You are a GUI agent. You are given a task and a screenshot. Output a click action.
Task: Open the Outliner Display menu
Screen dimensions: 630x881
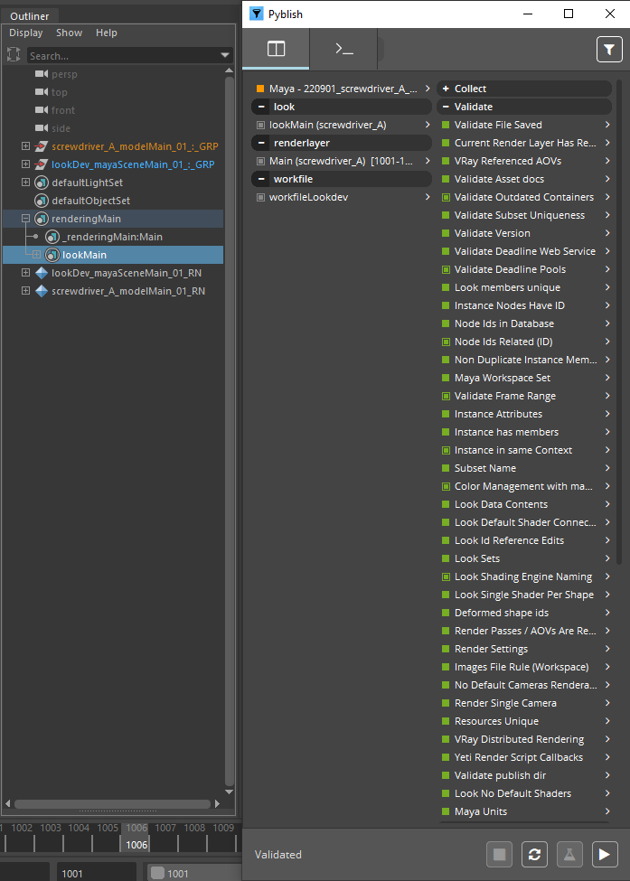pos(26,33)
